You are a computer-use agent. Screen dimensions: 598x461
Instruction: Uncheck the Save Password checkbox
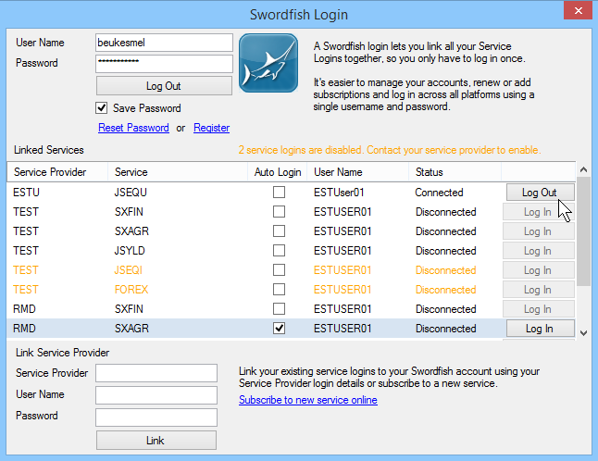tap(102, 108)
